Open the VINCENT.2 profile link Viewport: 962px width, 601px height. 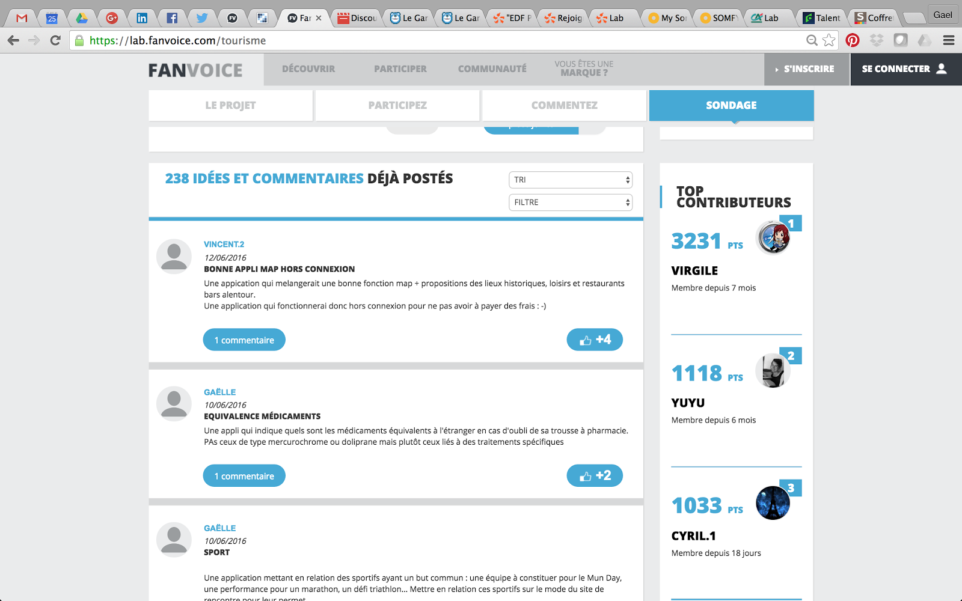(x=224, y=244)
